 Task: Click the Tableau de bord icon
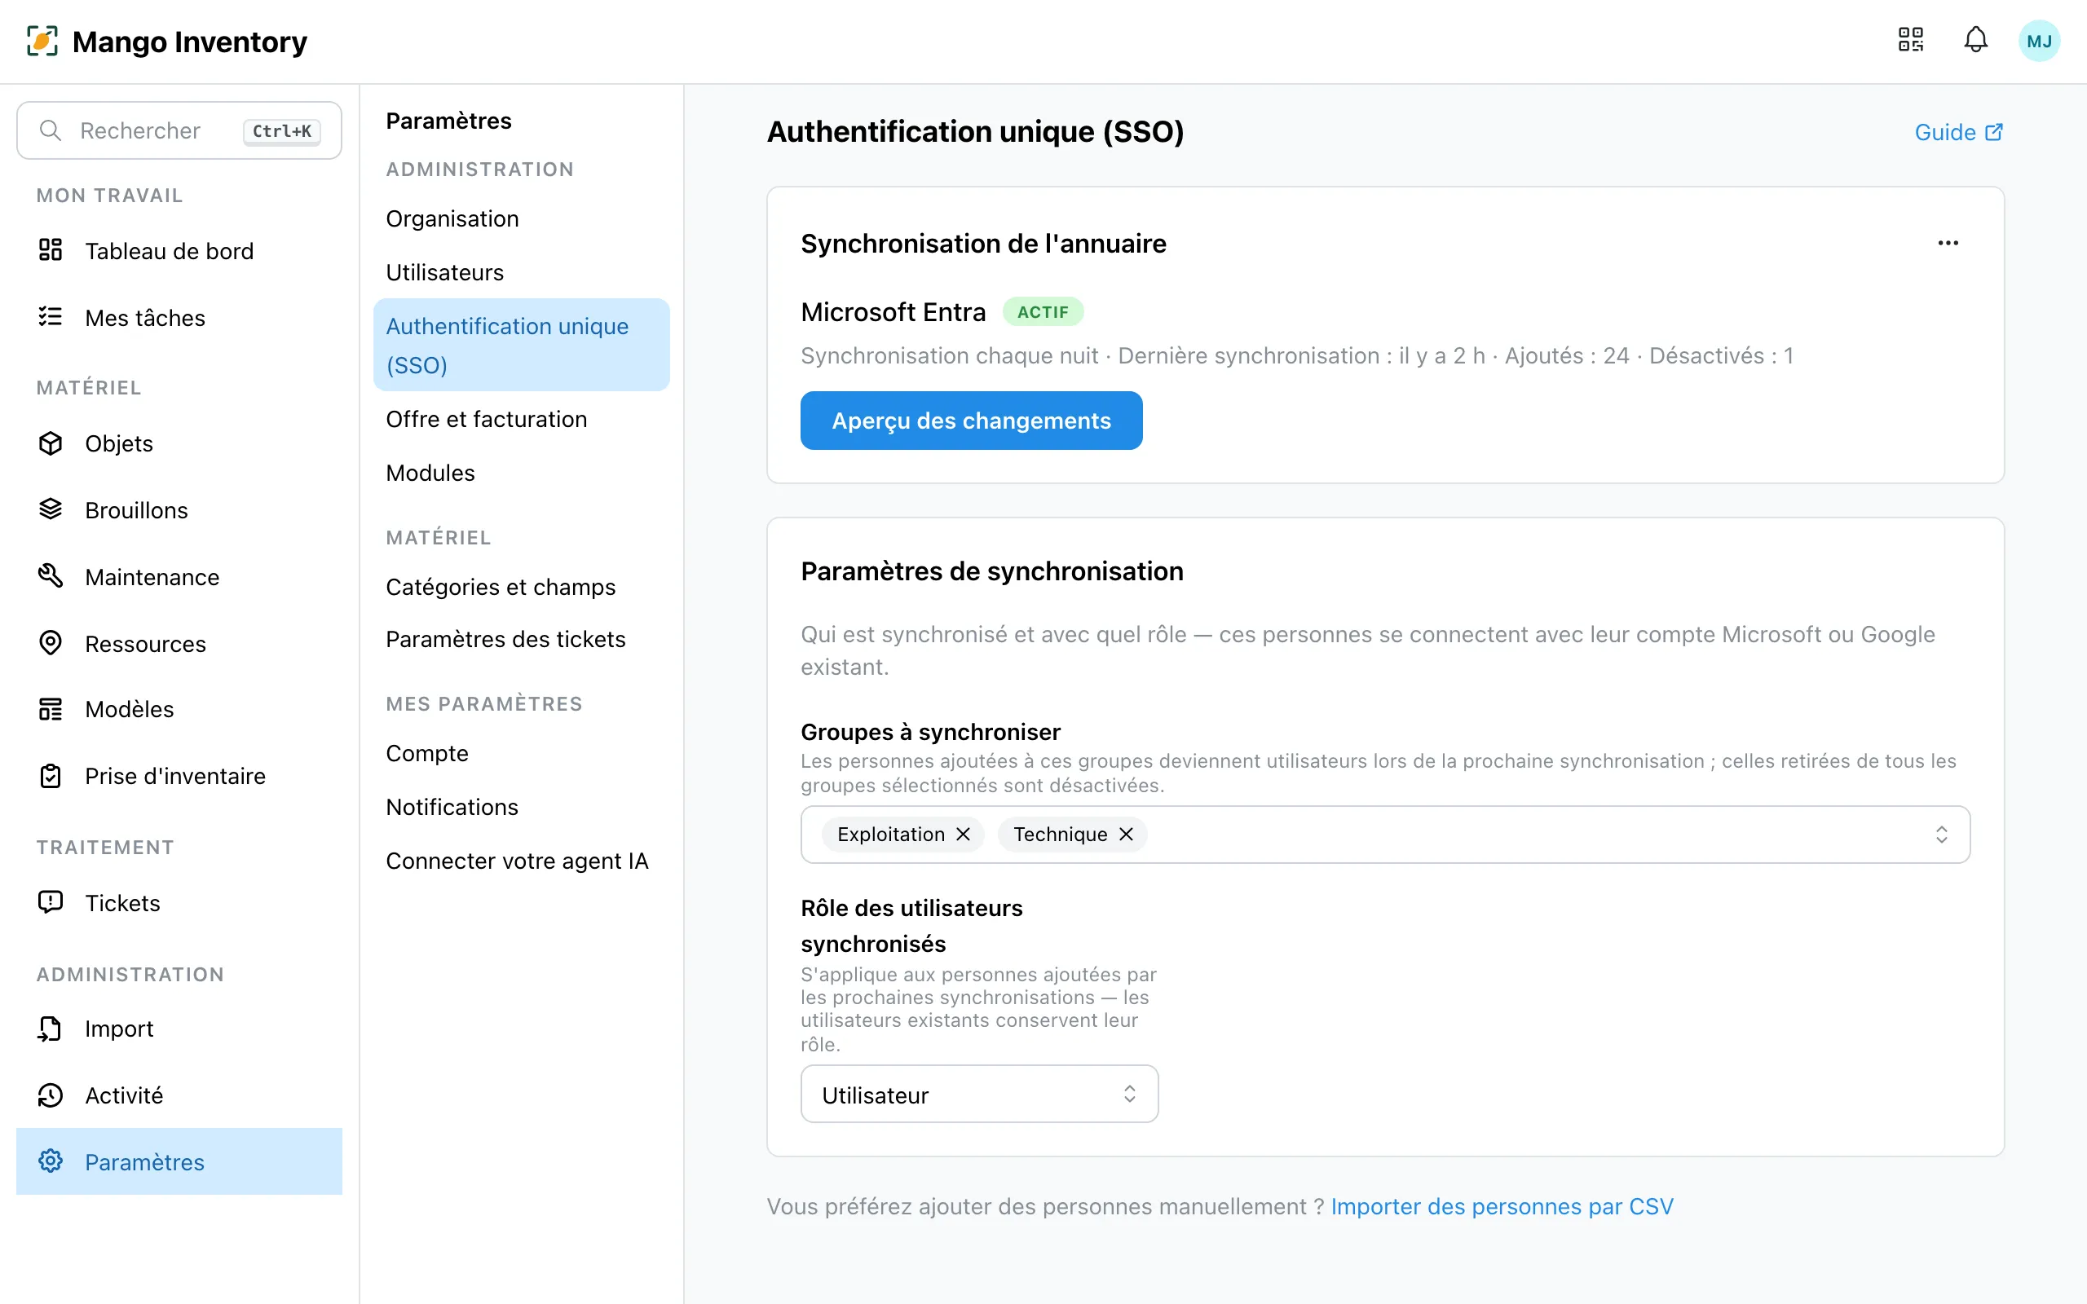(51, 250)
